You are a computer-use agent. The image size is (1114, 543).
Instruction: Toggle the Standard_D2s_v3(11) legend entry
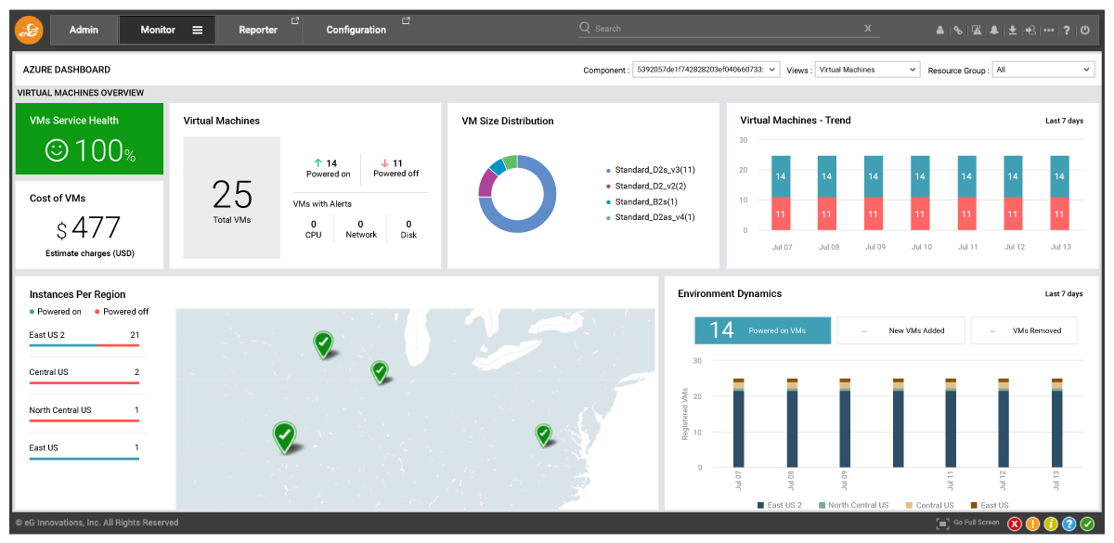coord(652,170)
